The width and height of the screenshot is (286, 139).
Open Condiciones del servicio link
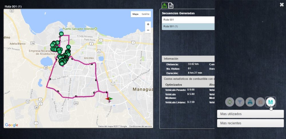140,126
